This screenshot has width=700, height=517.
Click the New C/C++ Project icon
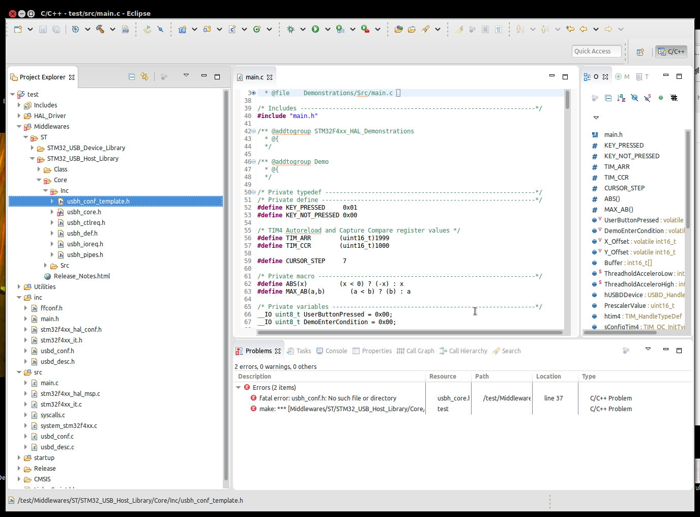(x=182, y=29)
